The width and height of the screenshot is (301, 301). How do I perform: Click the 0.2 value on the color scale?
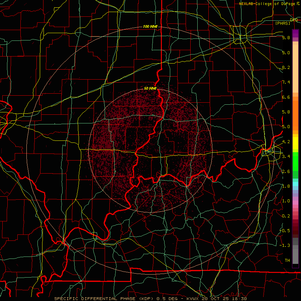point(286,216)
